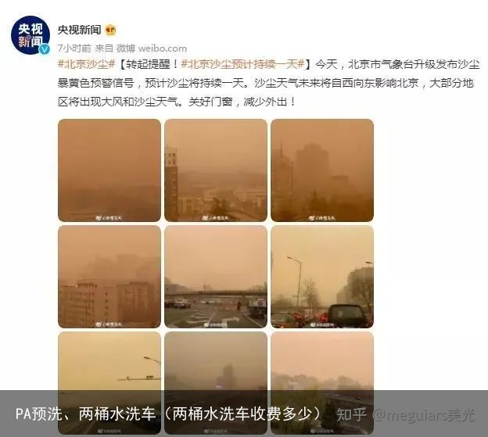Open the 央视新闻 profile avatar

30,35
